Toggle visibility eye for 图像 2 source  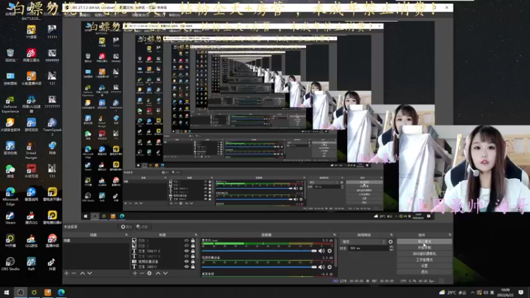186,246
